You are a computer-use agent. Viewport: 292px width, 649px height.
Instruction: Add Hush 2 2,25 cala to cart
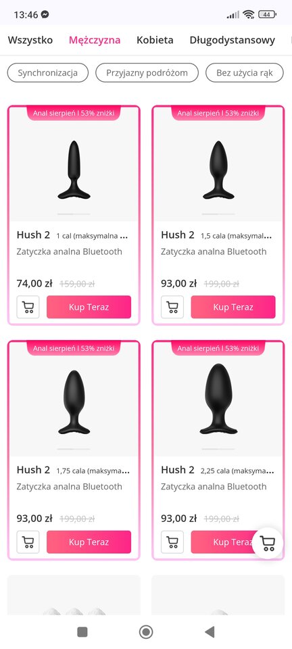(172, 542)
